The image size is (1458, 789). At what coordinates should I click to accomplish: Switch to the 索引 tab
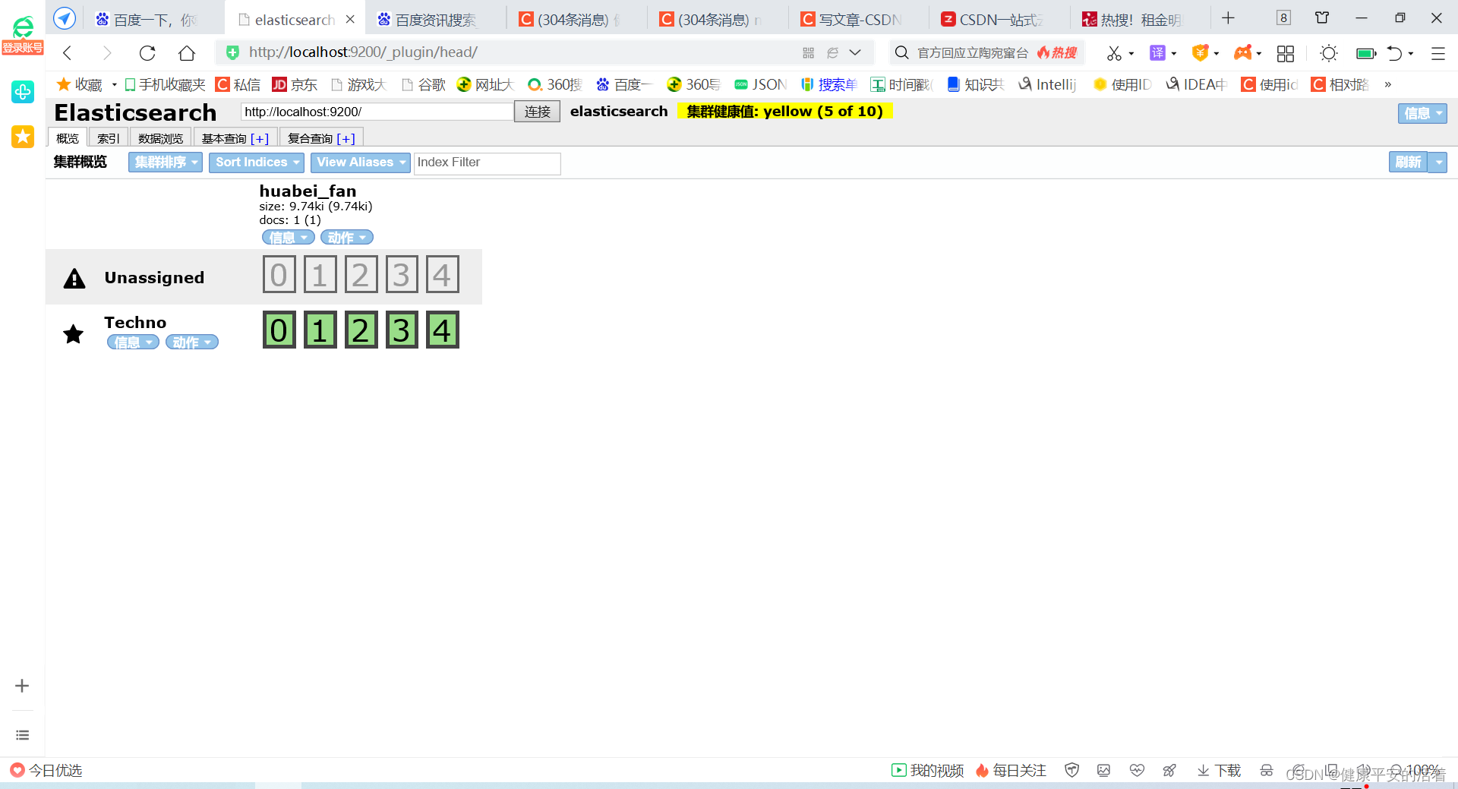(109, 138)
